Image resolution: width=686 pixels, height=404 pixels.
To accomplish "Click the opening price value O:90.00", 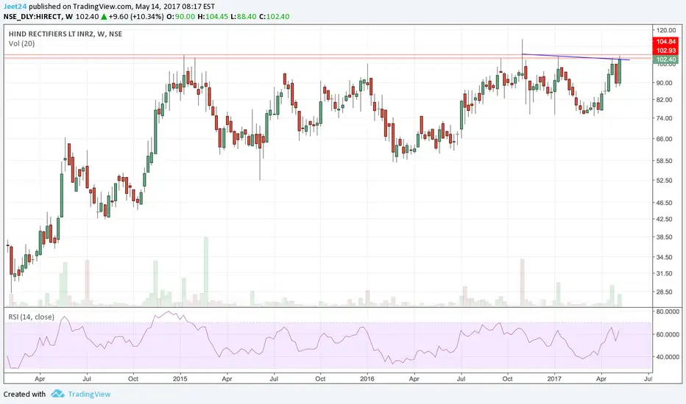I will pos(180,17).
